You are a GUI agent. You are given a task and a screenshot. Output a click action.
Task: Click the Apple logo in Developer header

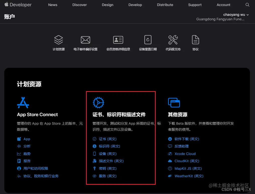coord(6,5)
